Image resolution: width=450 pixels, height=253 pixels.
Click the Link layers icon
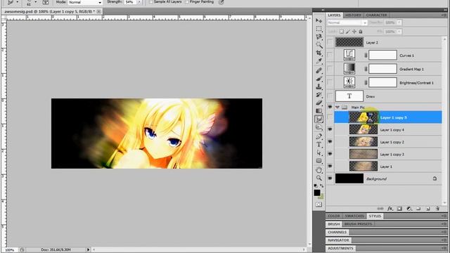click(x=380, y=209)
